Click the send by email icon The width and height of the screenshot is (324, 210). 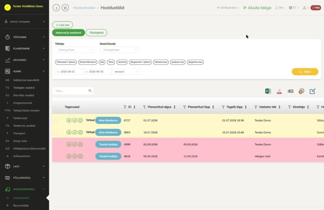pyautogui.click(x=290, y=91)
